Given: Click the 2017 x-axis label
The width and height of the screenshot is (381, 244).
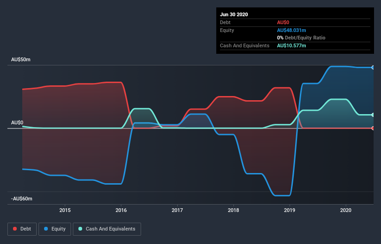Looking at the screenshot, I should [177, 210].
